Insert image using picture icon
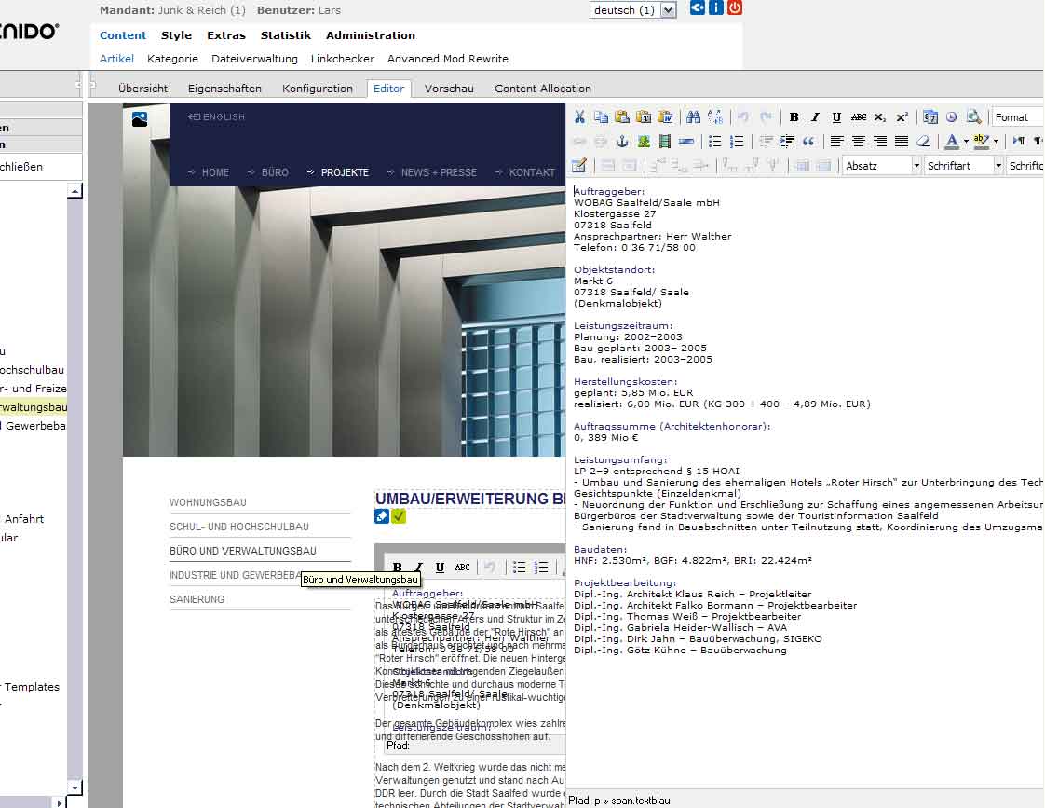The image size is (1045, 808). click(644, 142)
